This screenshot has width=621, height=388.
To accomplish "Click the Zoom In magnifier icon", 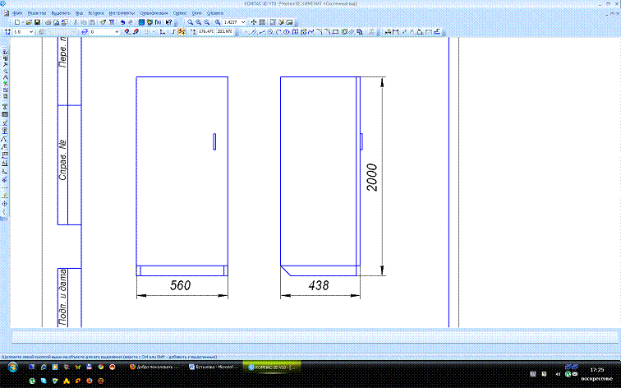I will click(x=191, y=21).
